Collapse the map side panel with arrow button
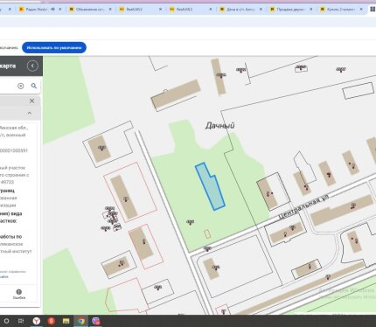The height and width of the screenshot is (327, 376). pyautogui.click(x=32, y=66)
